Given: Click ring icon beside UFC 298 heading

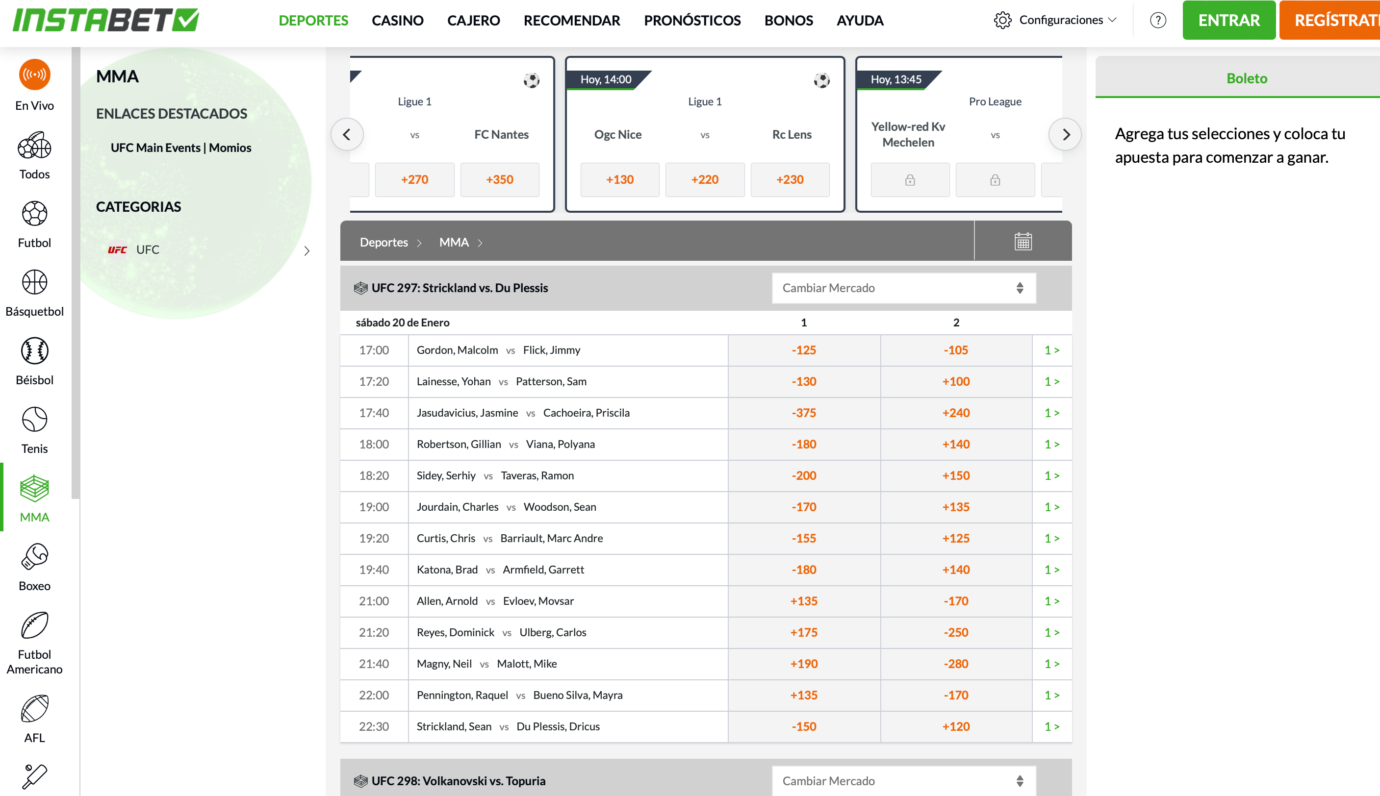Looking at the screenshot, I should pos(360,781).
